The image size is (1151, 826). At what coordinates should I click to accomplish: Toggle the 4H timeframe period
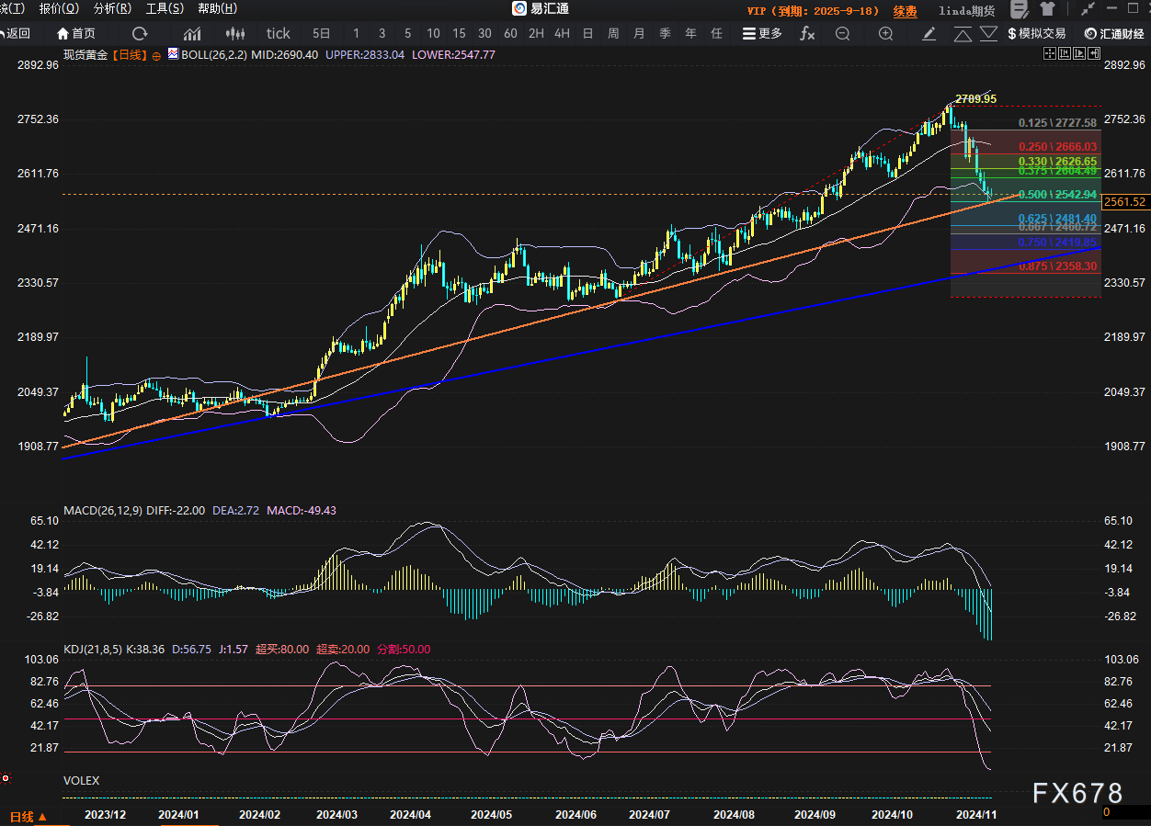point(562,33)
